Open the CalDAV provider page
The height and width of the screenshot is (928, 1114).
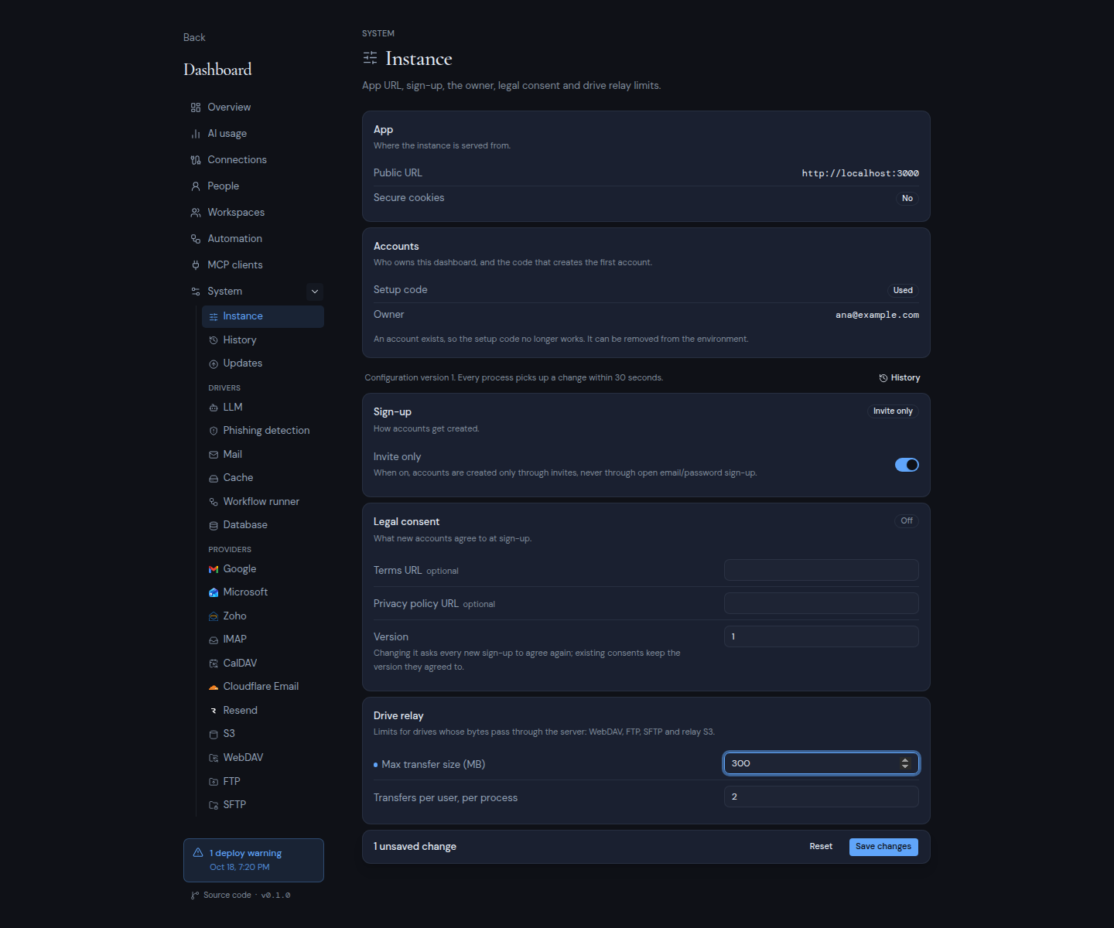[263, 664]
